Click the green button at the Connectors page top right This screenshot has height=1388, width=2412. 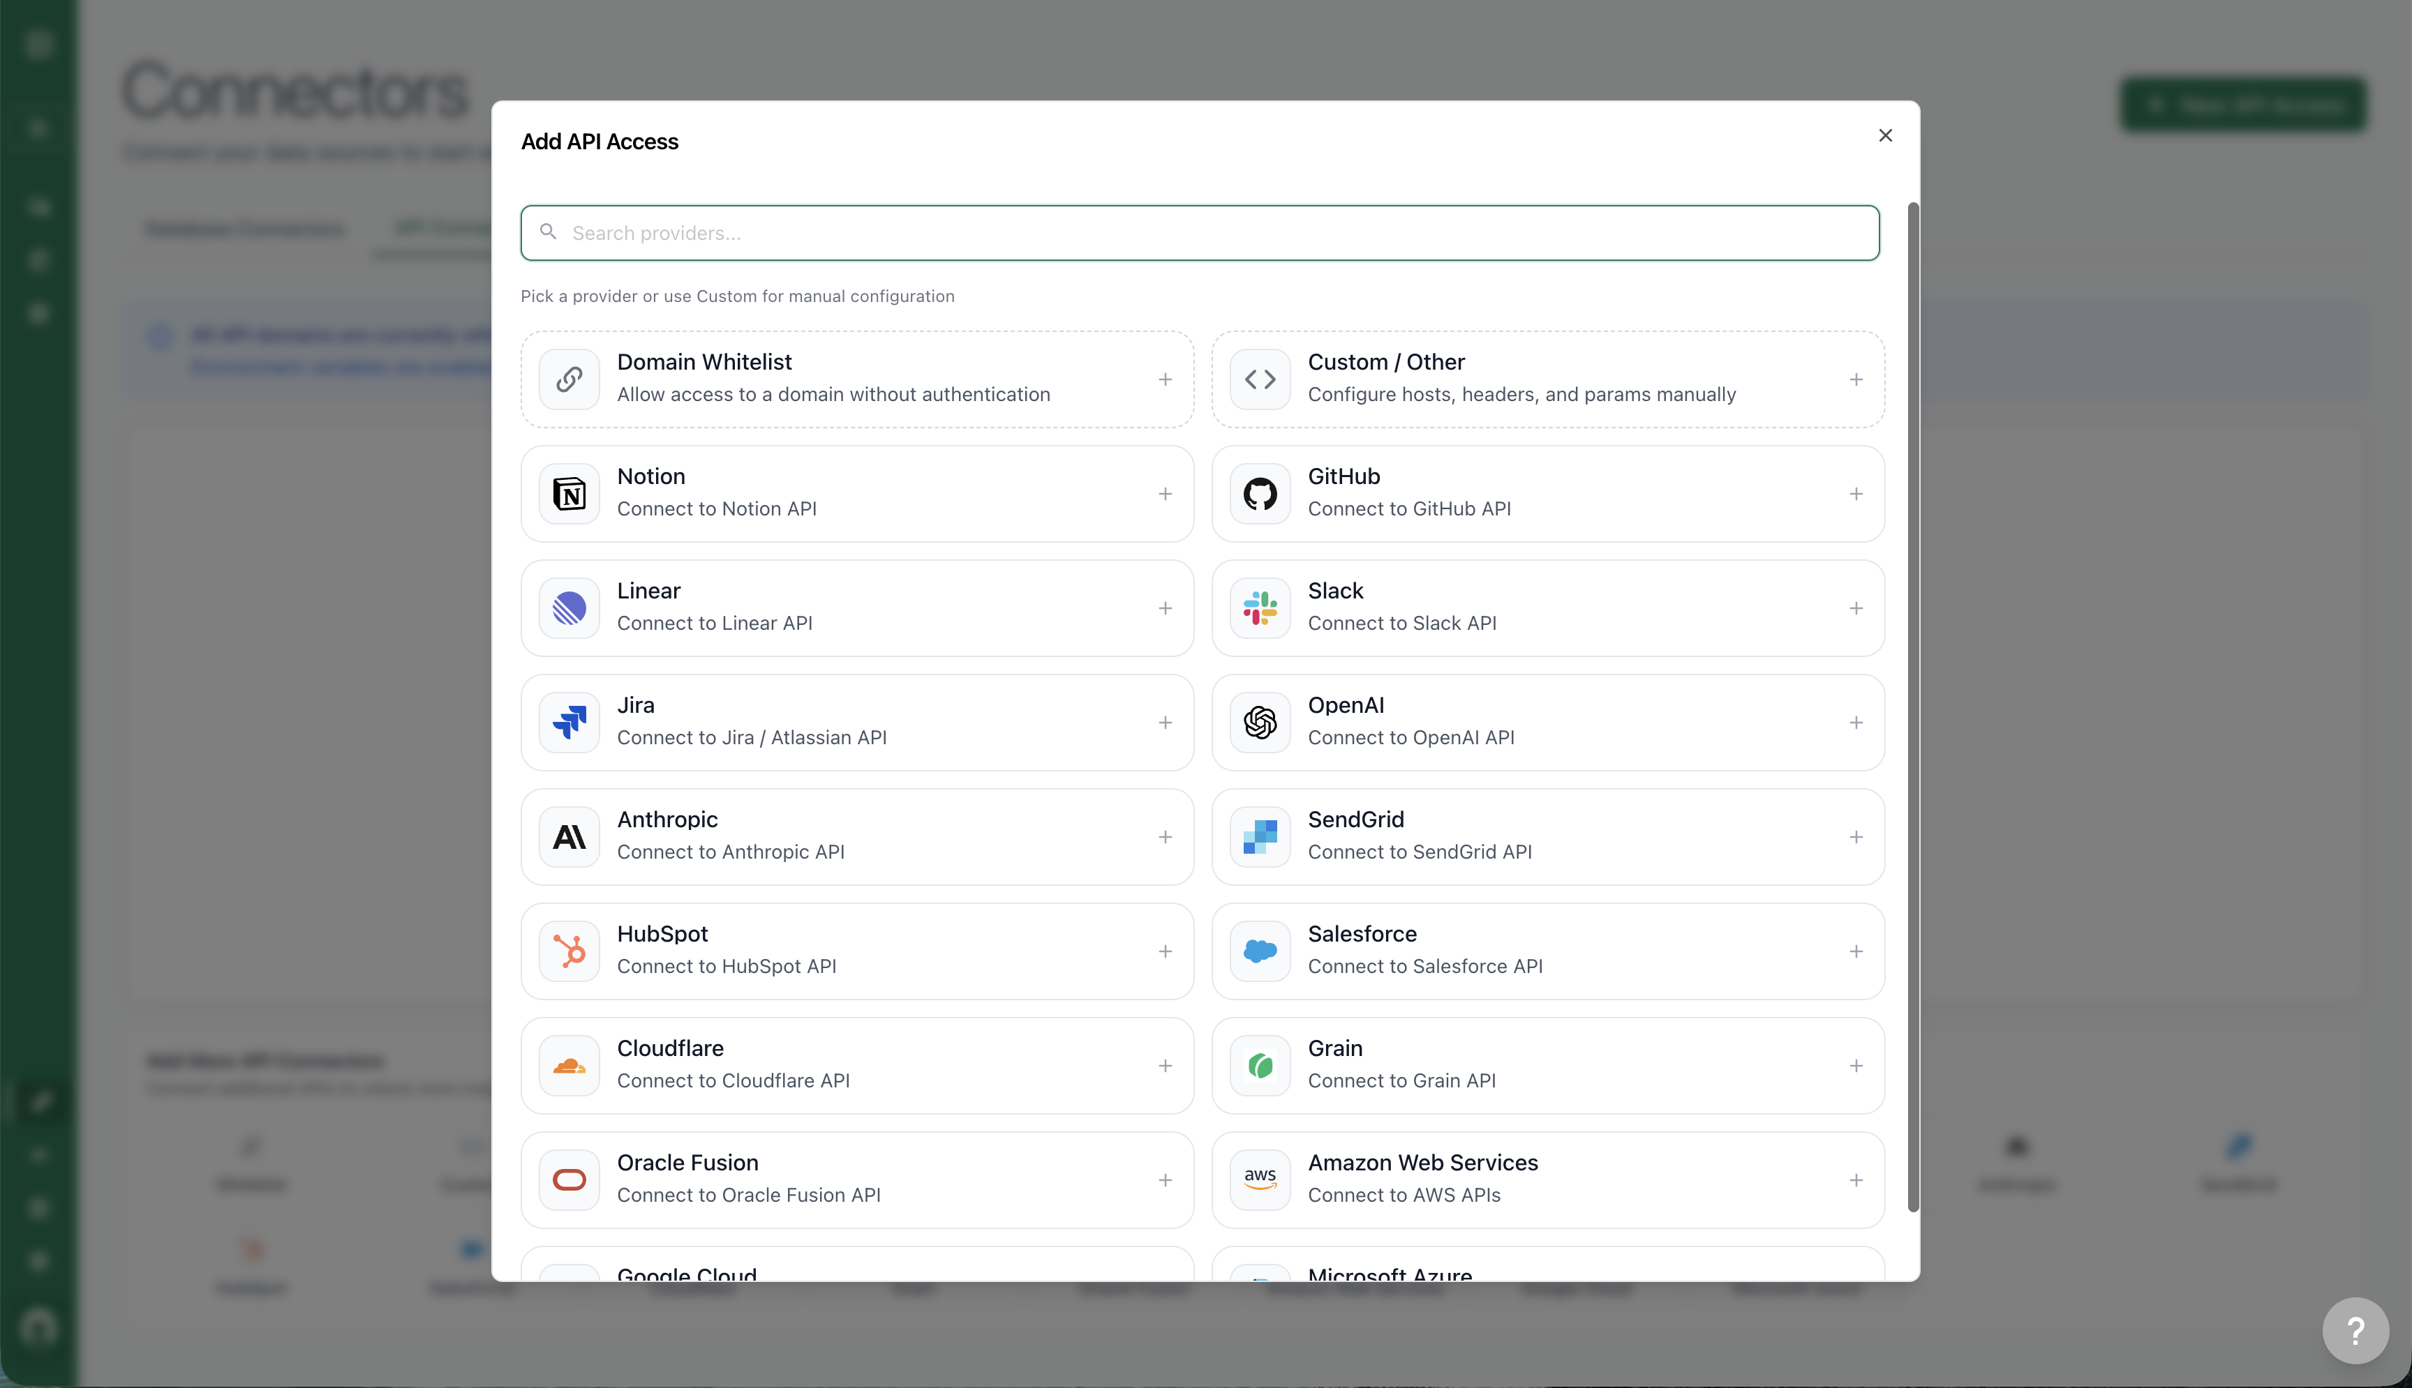tap(2243, 104)
